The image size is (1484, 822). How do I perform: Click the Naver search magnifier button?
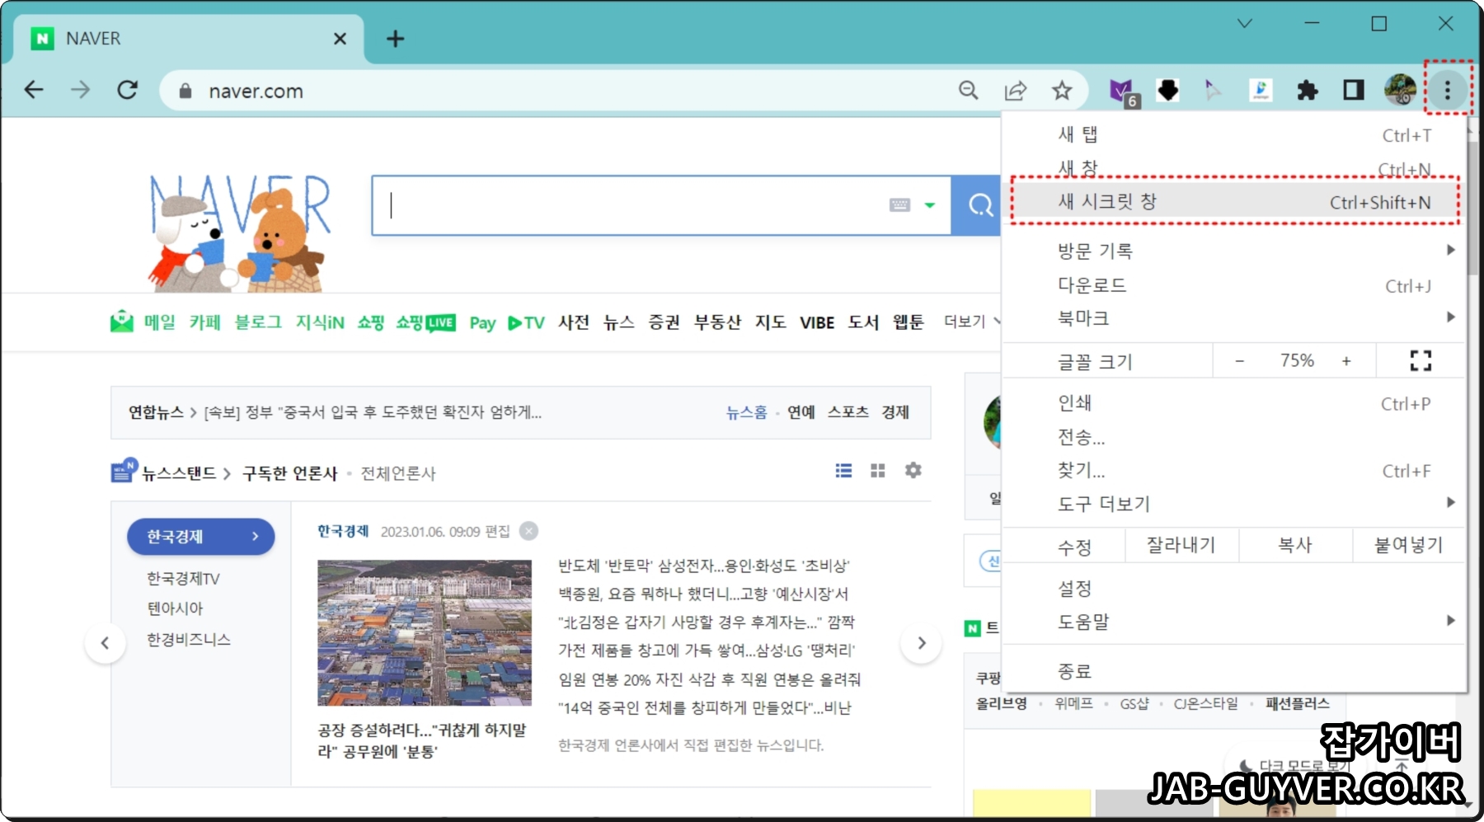click(x=979, y=204)
